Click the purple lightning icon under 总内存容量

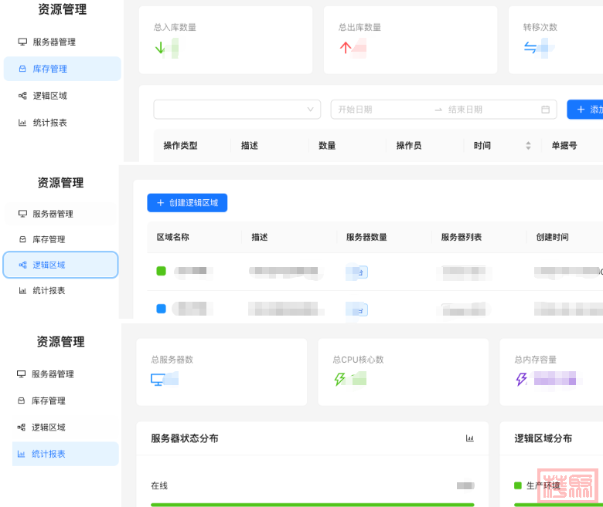(521, 379)
